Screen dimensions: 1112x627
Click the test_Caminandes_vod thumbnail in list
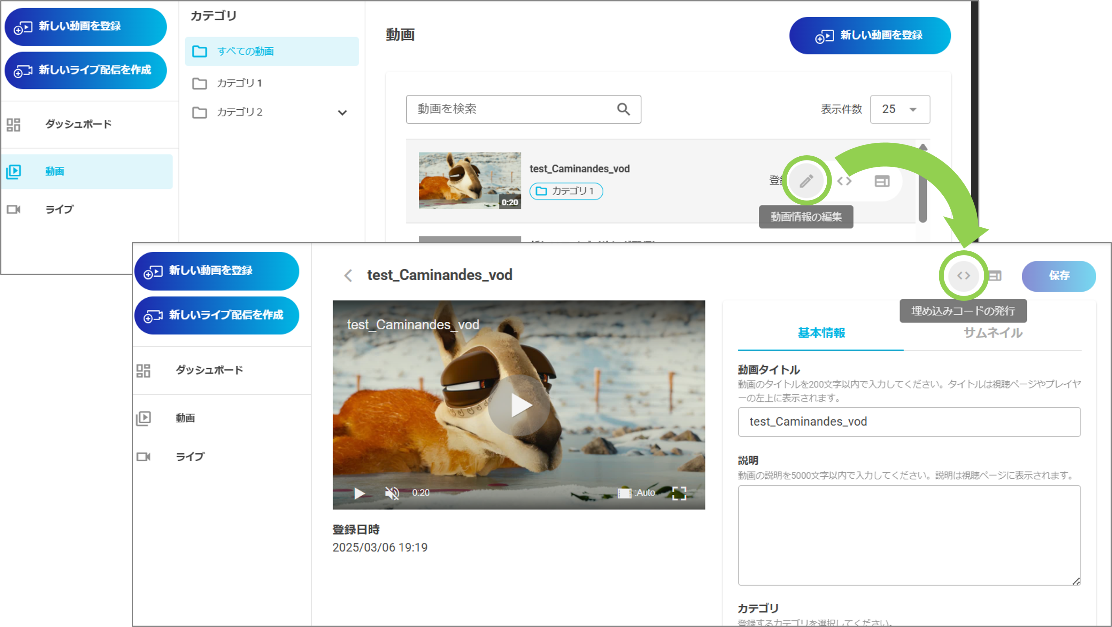pos(470,181)
